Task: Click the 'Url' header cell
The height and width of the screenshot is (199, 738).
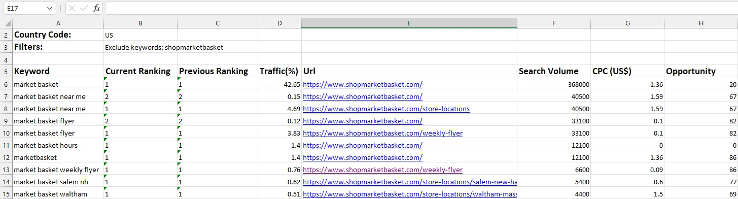Action: (409, 71)
